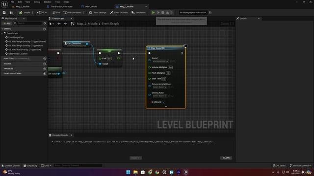Add a new function with plus icon
Image resolution: width=314 pixels, height=176 pixels.
tap(45, 59)
